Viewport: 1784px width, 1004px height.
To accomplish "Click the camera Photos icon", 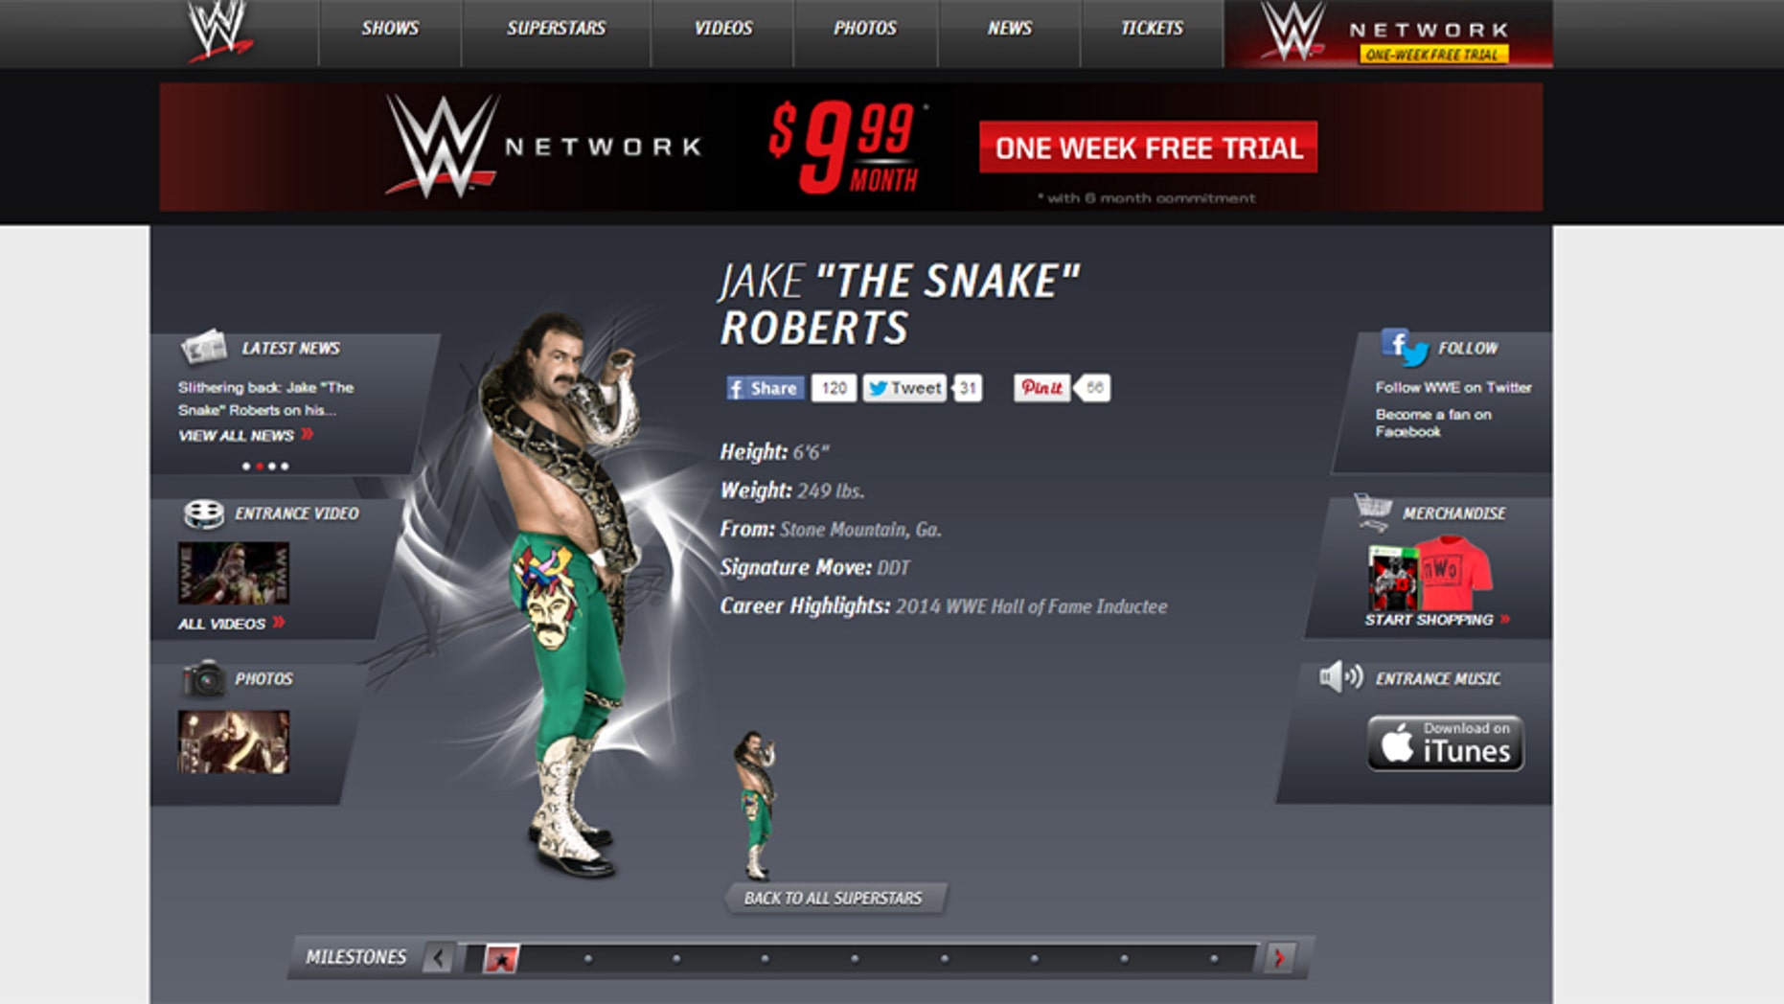I will 203,679.
